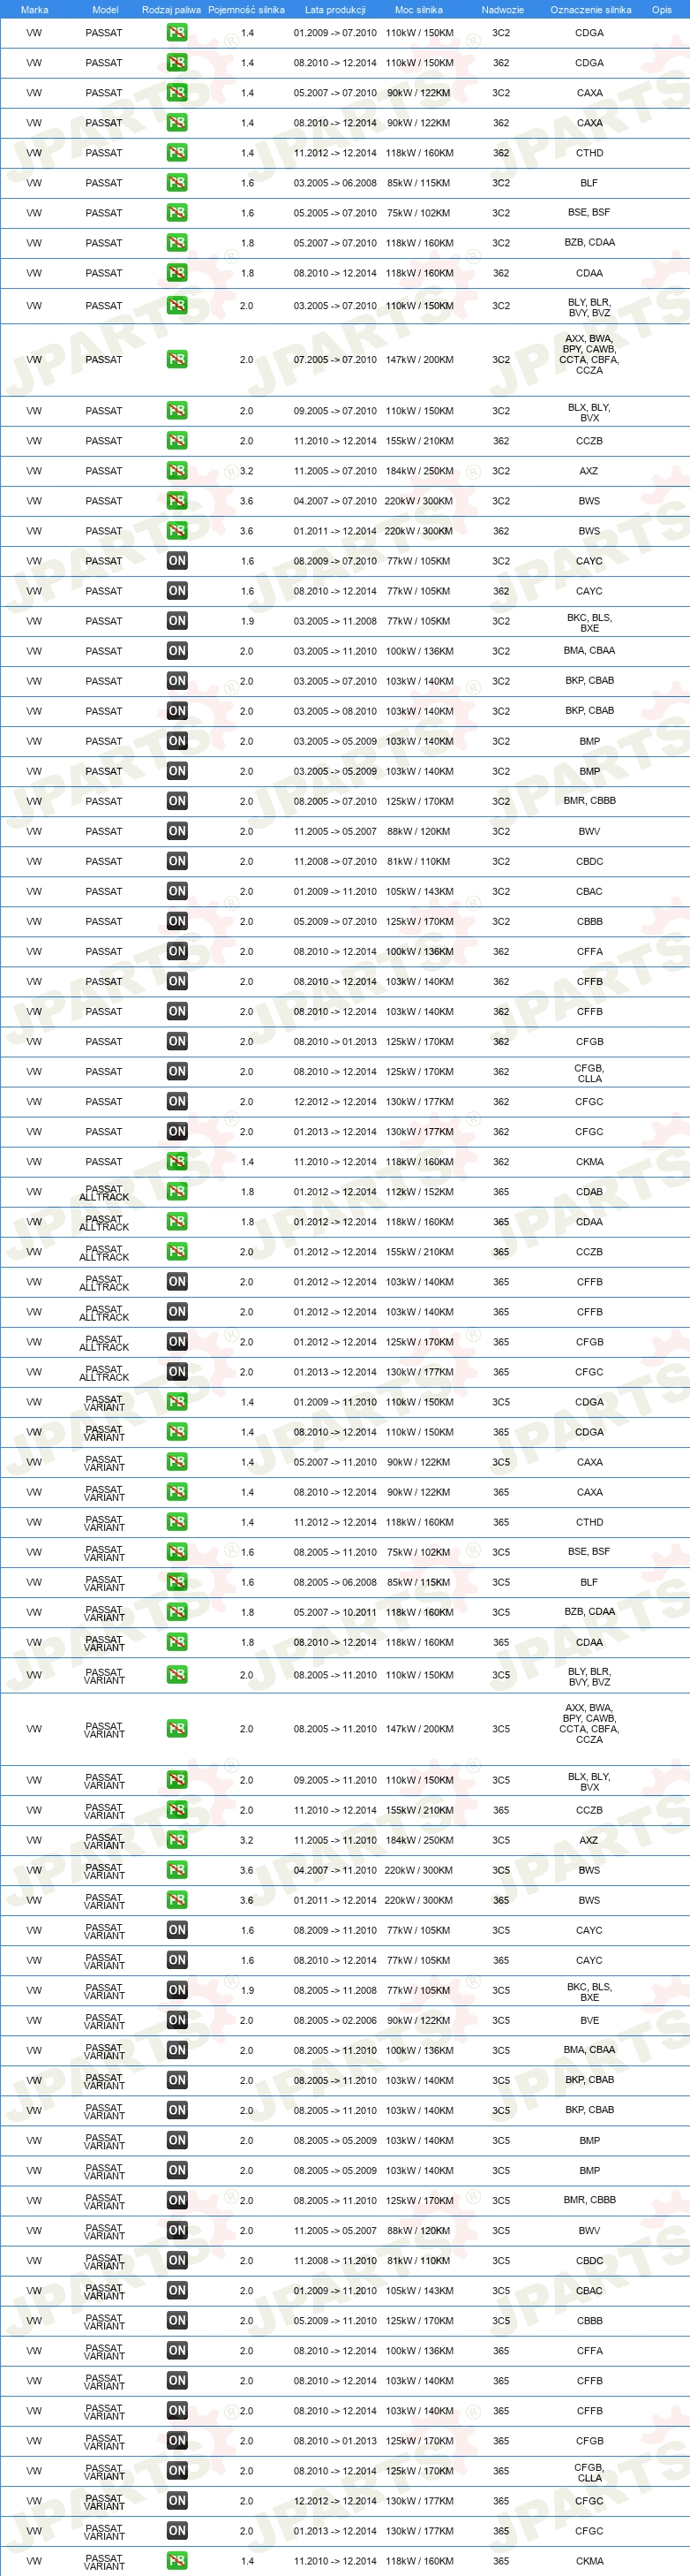Click PB icon in Passat Alltrack CDAB row
The height and width of the screenshot is (2576, 690).
pos(176,1192)
